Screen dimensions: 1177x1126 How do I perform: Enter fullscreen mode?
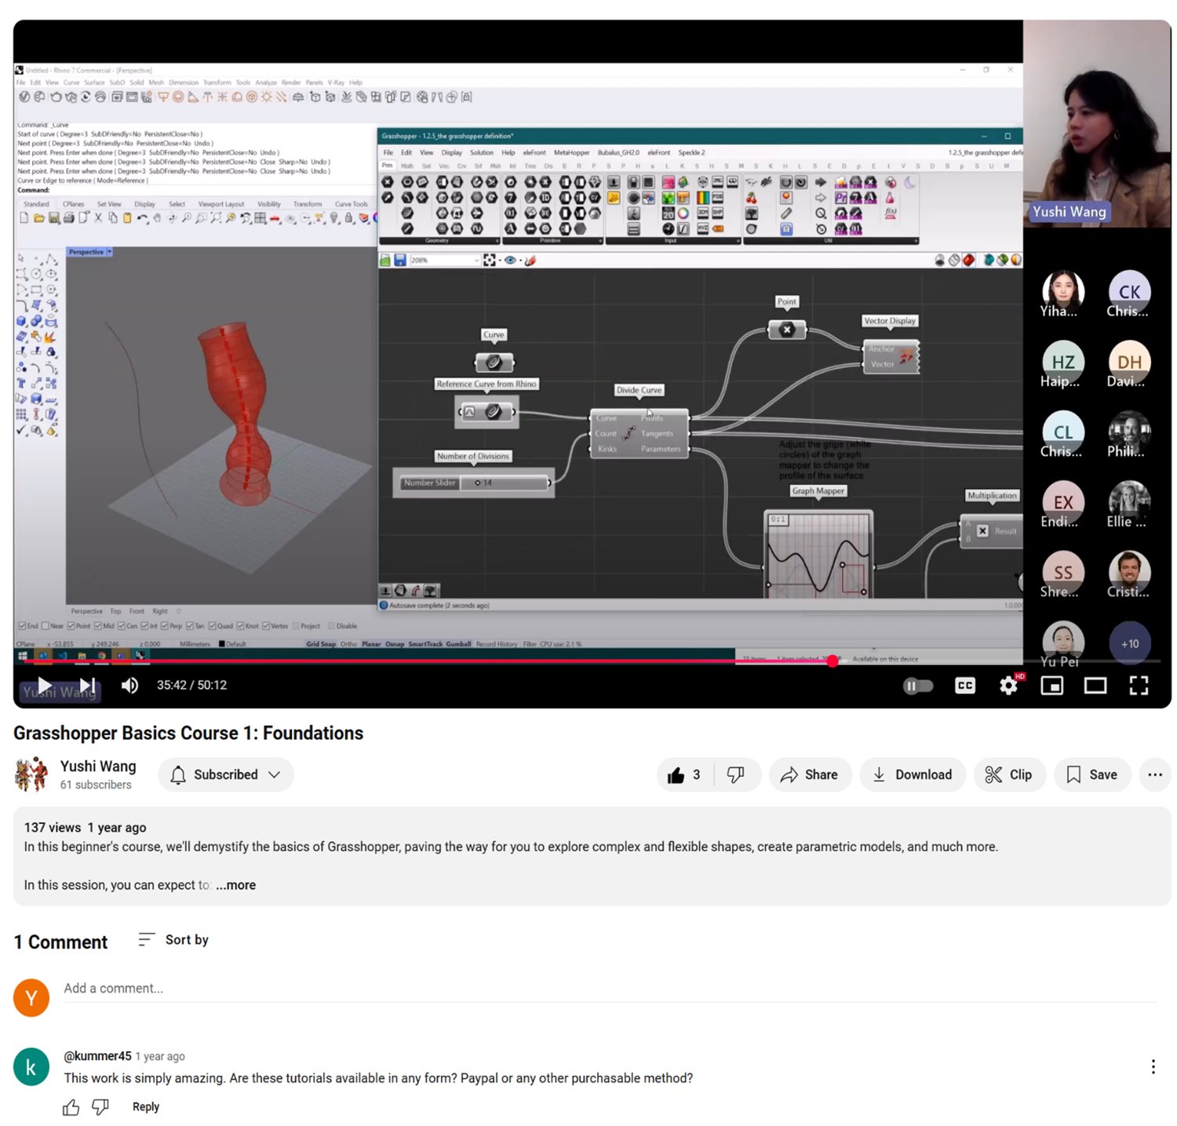pyautogui.click(x=1139, y=685)
